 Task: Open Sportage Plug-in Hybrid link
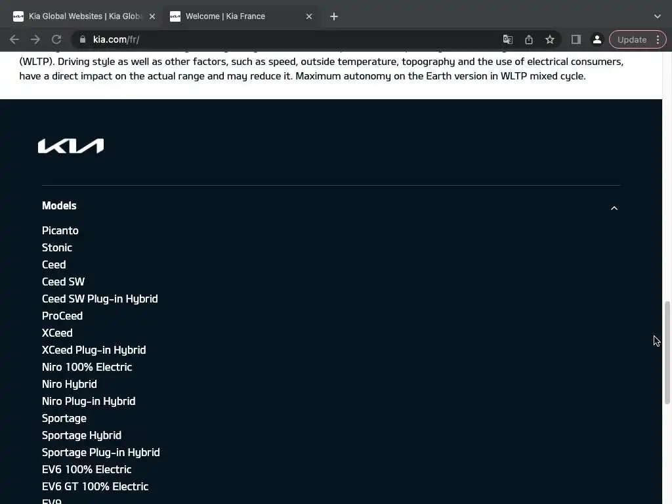coord(100,453)
